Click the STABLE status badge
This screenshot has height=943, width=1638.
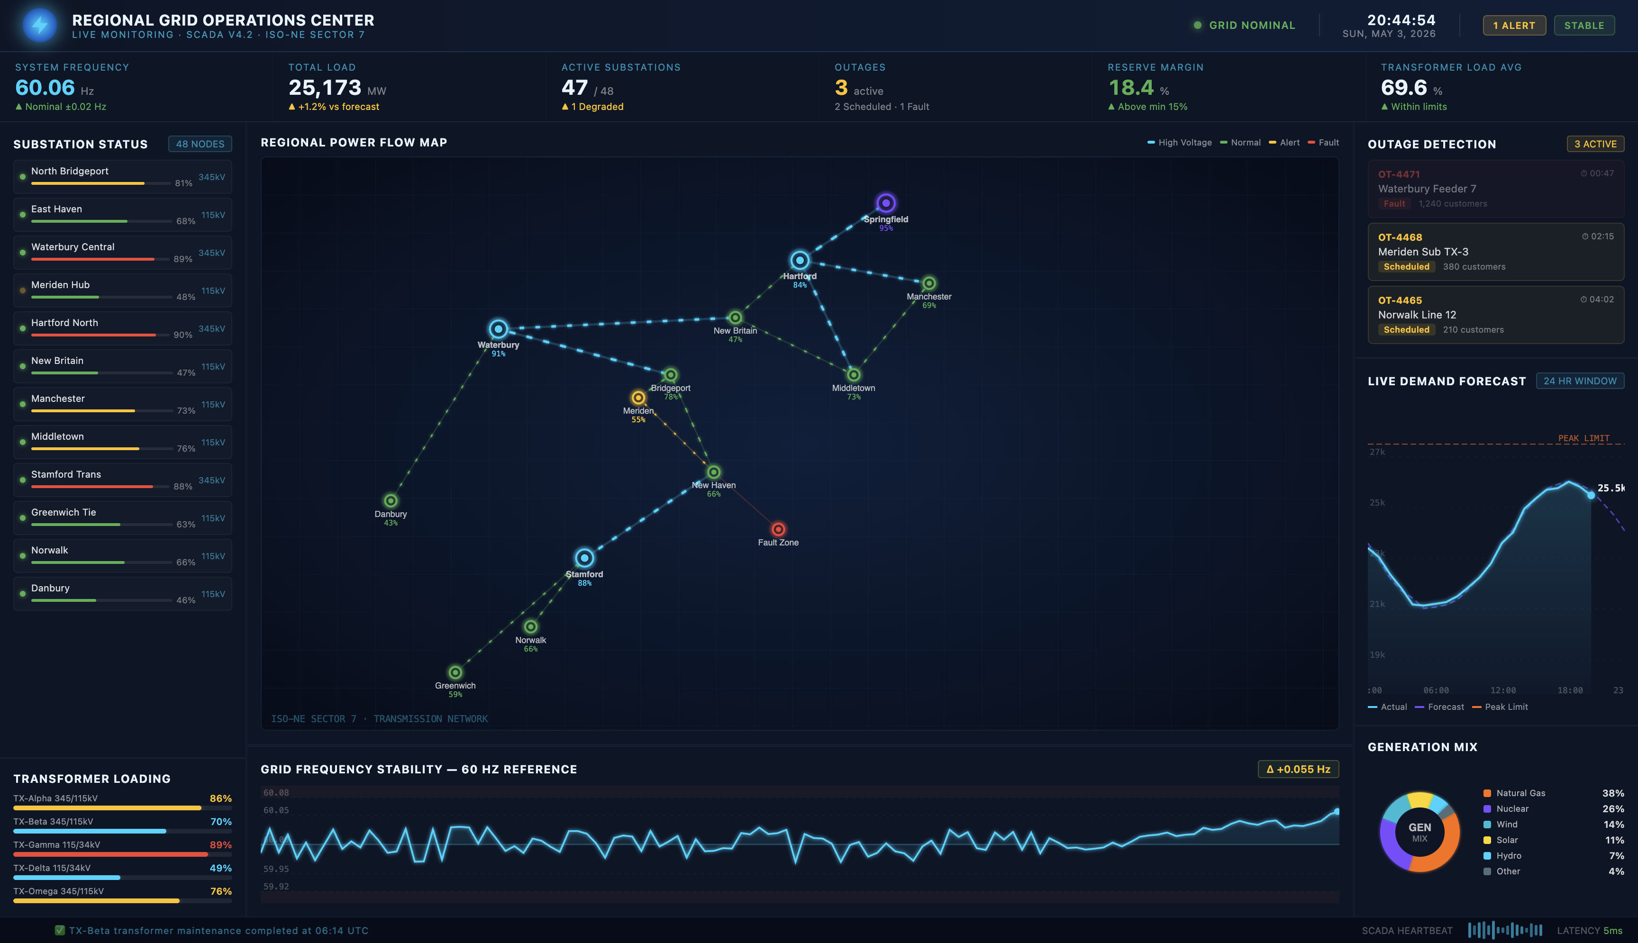tap(1583, 25)
